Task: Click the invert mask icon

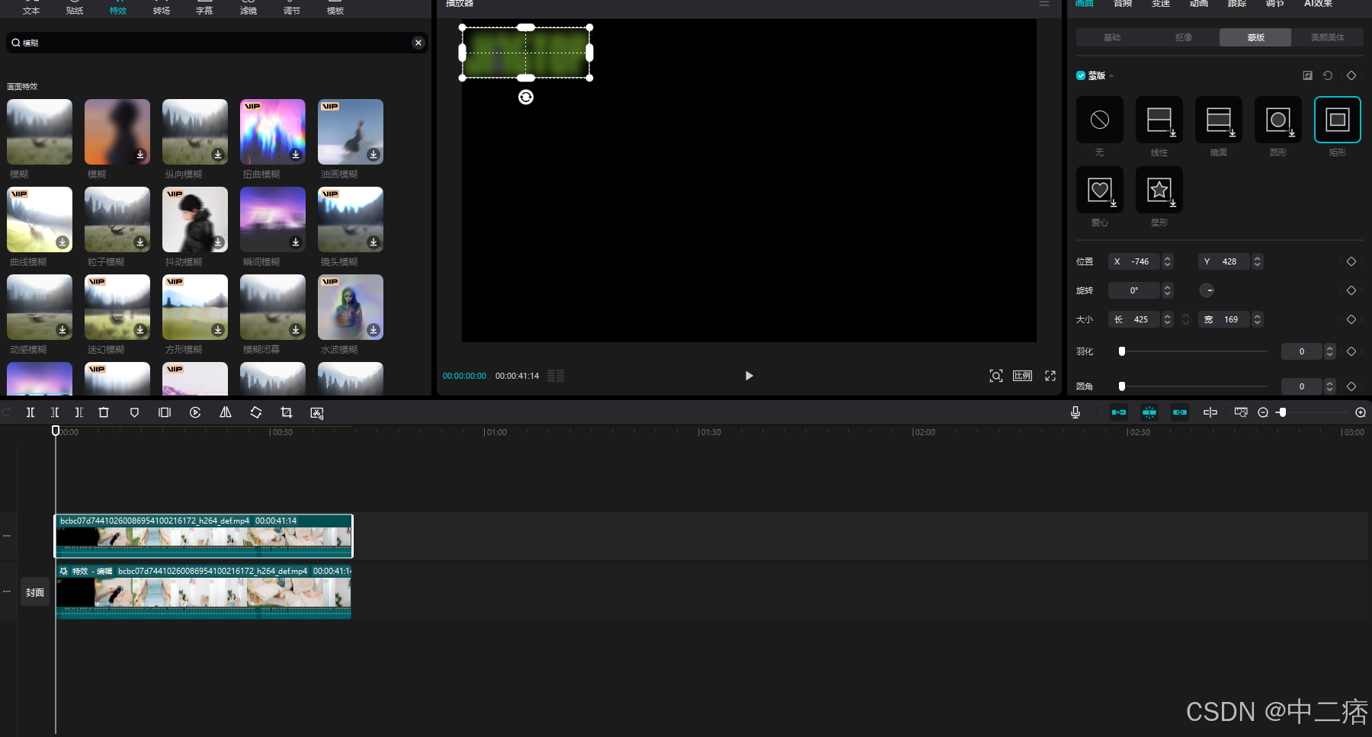Action: tap(1308, 75)
